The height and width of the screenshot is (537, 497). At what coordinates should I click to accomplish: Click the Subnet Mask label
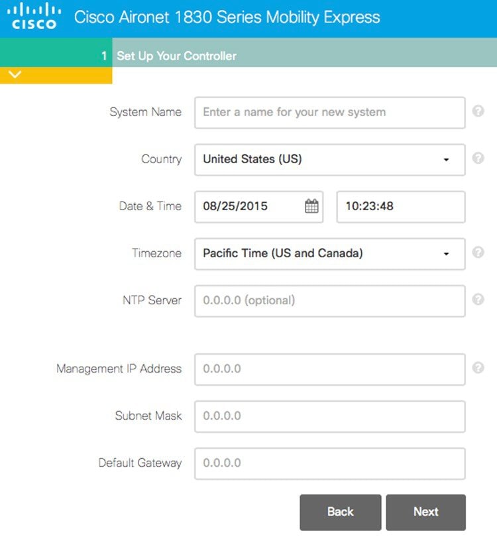pyautogui.click(x=148, y=416)
